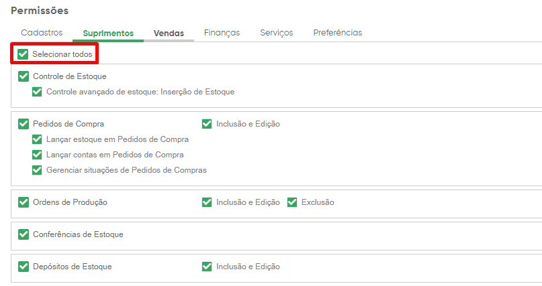Toggle Controle de Estoque permission
Viewport: 542px width, 286px height.
[x=24, y=76]
